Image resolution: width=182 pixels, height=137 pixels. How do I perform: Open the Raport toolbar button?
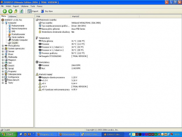point(33,11)
